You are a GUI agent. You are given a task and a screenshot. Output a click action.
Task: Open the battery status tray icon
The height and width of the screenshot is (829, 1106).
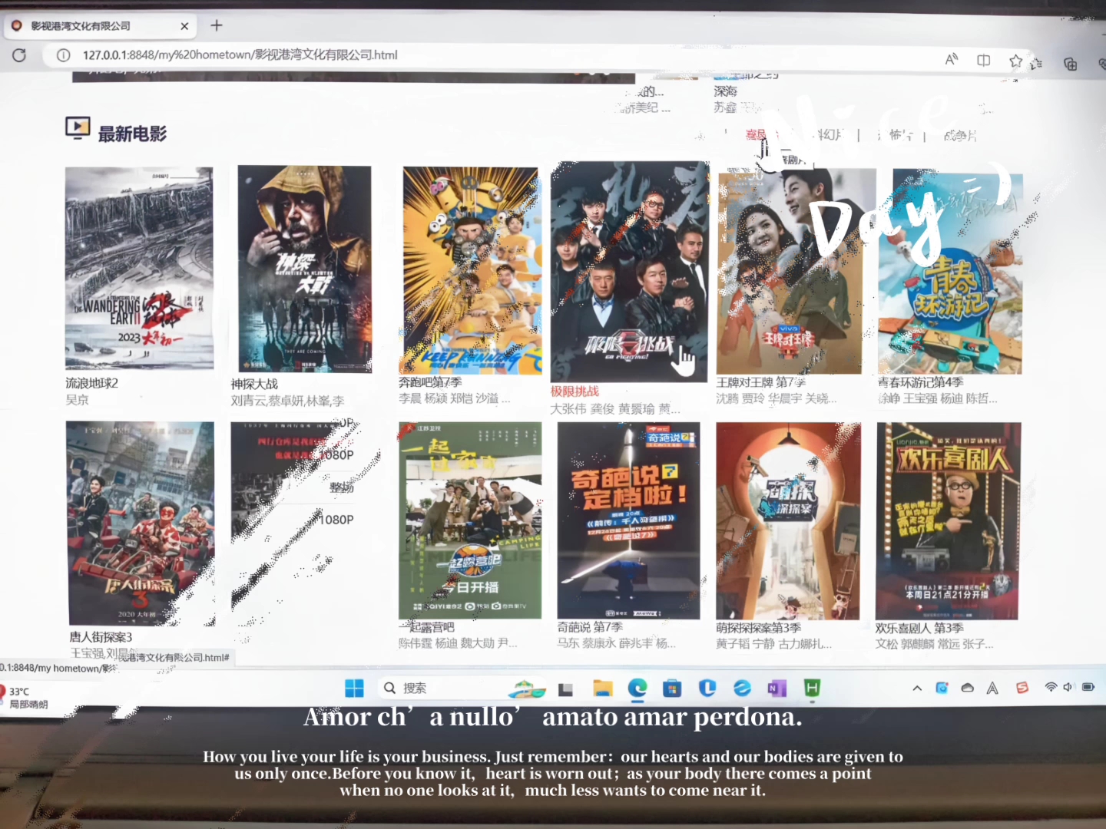[x=1088, y=687]
